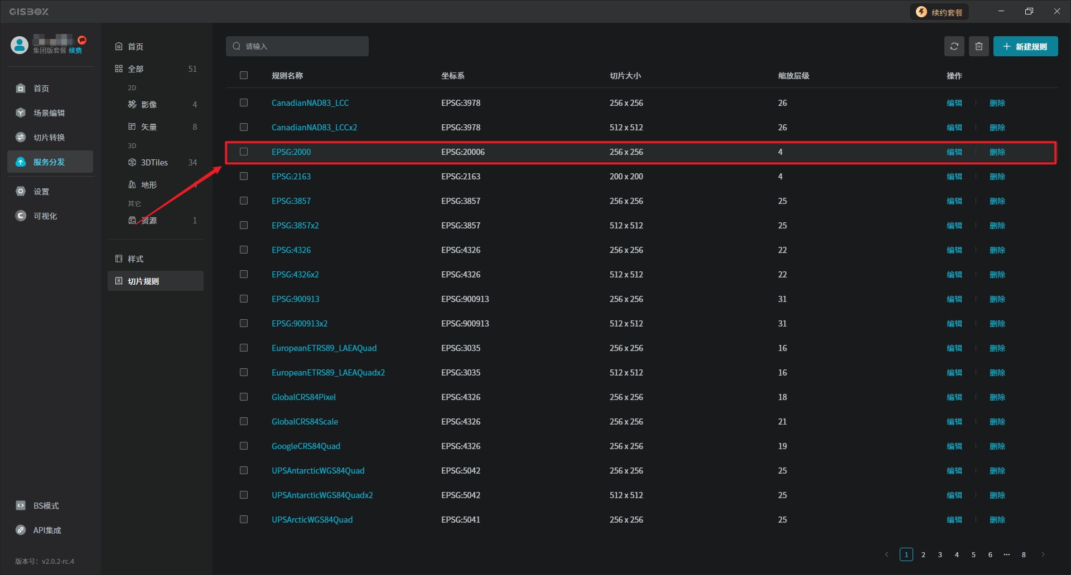Select the 矢量 category
Screen dimensions: 1071x575
pyautogui.click(x=148, y=127)
